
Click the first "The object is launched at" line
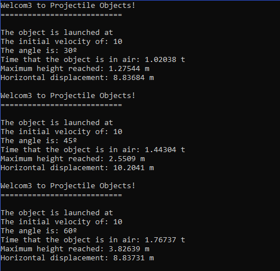[57, 33]
